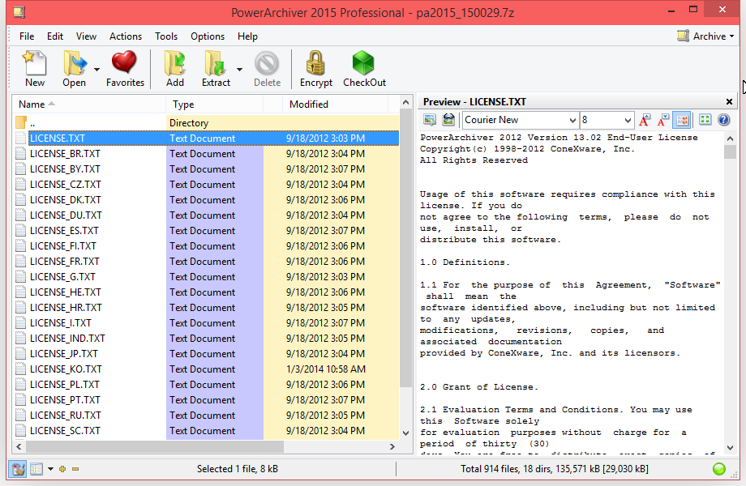Click the New archive toolbar icon
746x486 pixels.
tap(34, 63)
